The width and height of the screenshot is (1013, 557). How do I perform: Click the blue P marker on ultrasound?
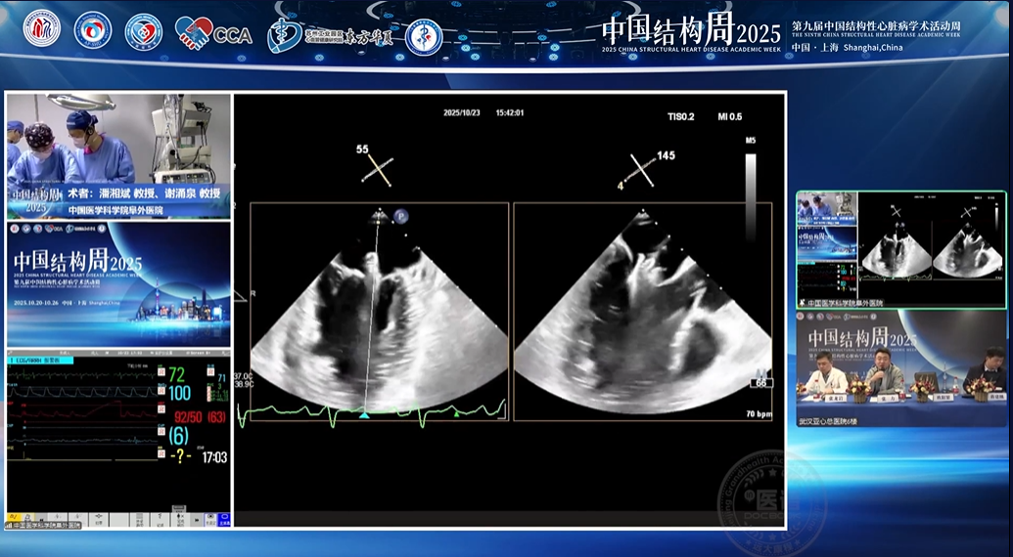pyautogui.click(x=401, y=217)
